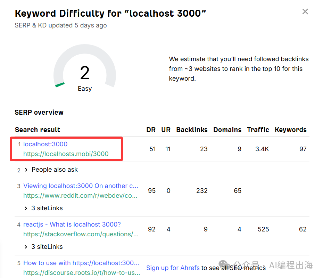The image size is (323, 278).
Task: Click Domains value 65 in the reddit row
Action: pyautogui.click(x=238, y=191)
